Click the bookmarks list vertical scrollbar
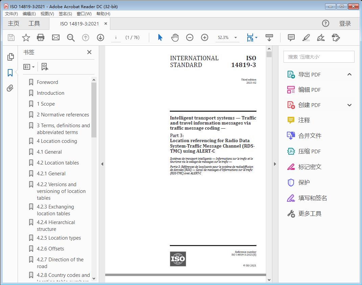 coord(94,112)
